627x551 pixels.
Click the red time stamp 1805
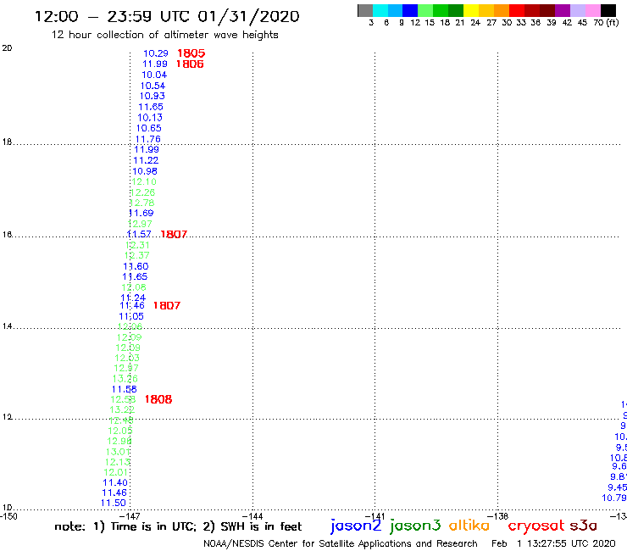[191, 53]
